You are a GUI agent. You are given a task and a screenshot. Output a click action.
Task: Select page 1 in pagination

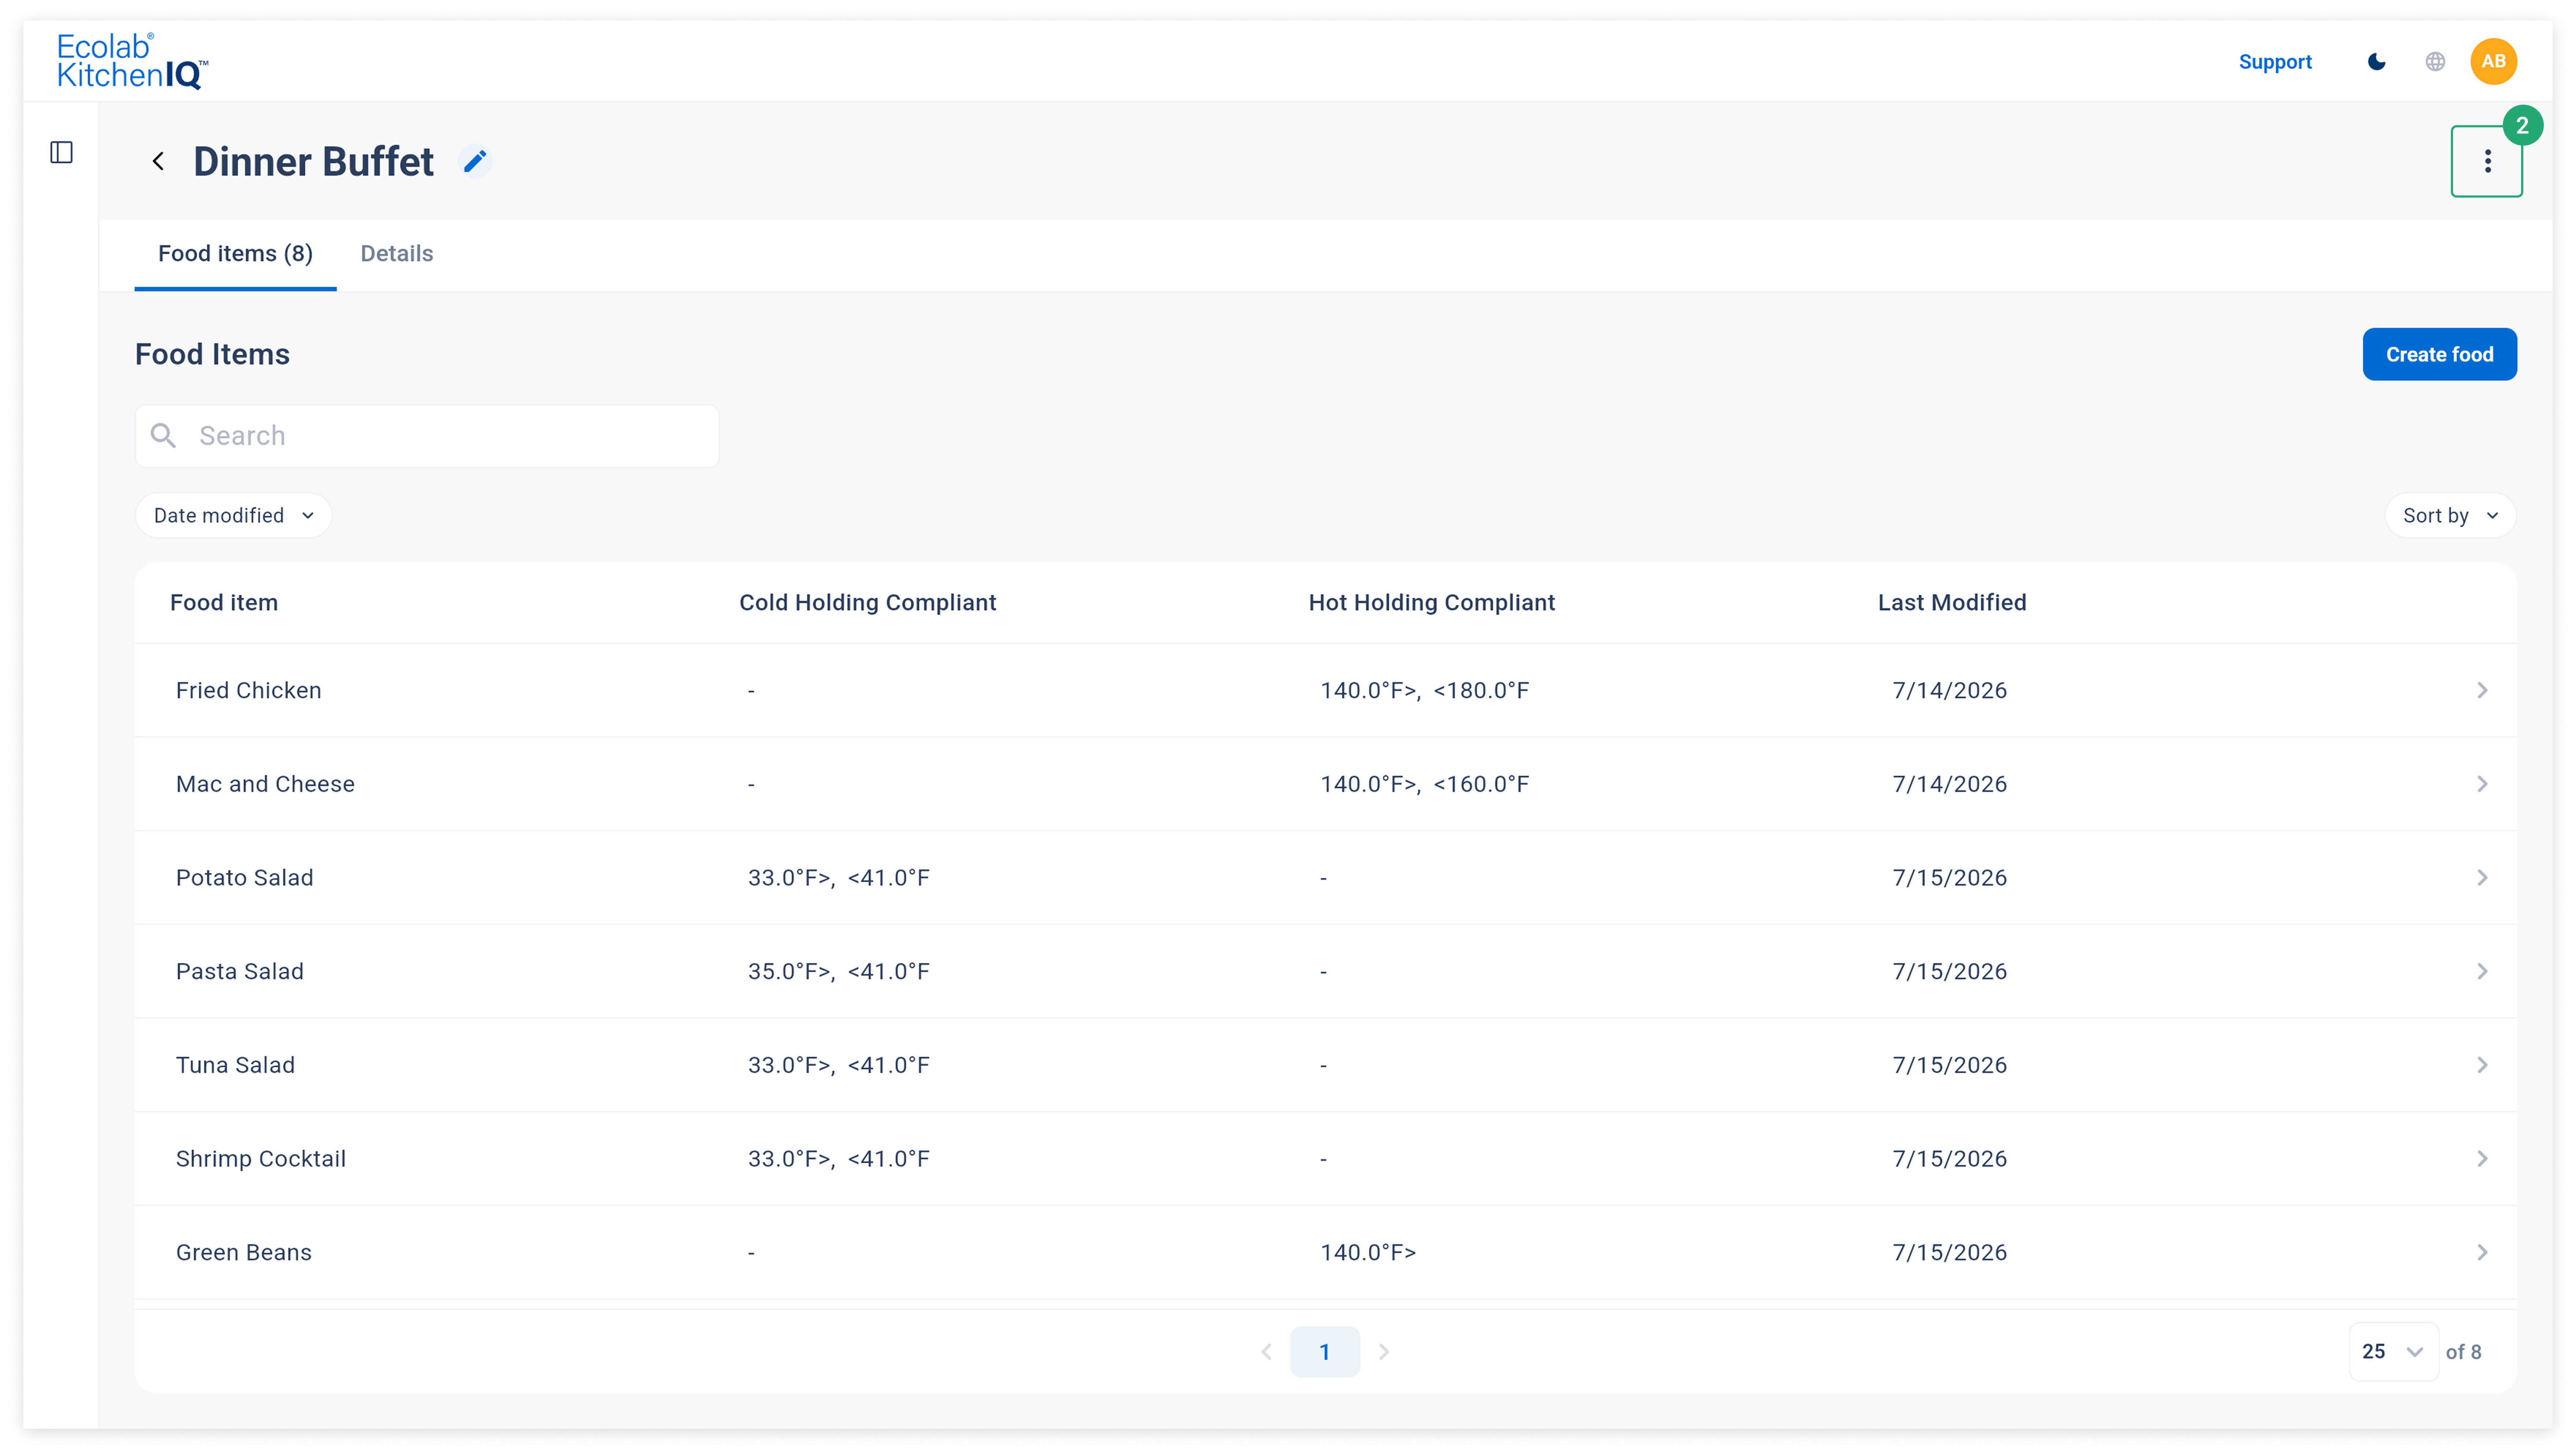(x=1325, y=1352)
